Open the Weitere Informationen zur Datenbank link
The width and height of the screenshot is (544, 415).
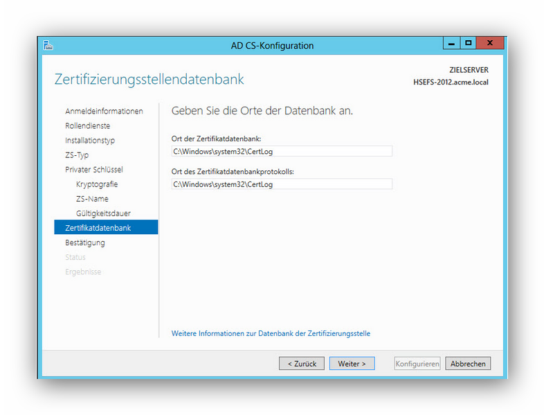[271, 334]
